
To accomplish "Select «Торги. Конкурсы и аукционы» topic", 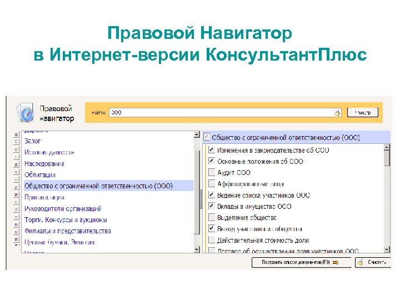I will click(x=66, y=220).
